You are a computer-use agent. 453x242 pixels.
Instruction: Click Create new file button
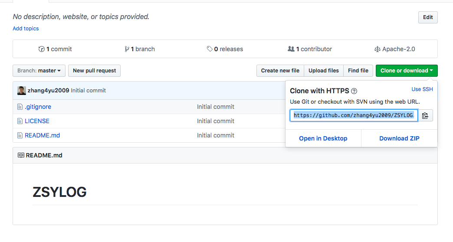(280, 71)
